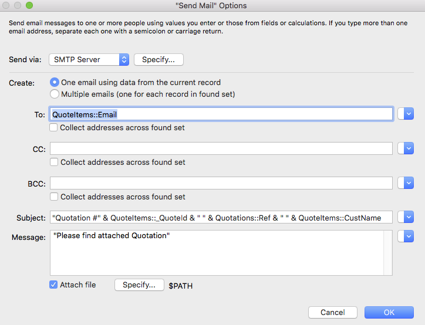Open the CC field specify dropdown arrow
This screenshot has height=325, width=425.
click(x=409, y=148)
